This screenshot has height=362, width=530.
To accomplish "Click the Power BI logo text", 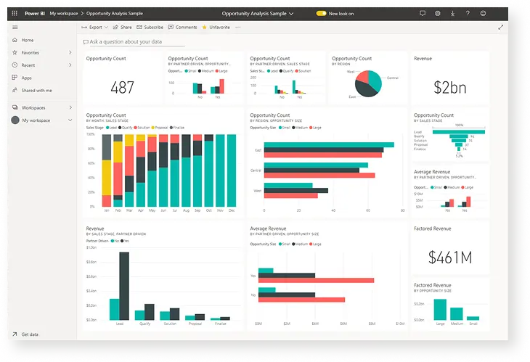I will (35, 14).
